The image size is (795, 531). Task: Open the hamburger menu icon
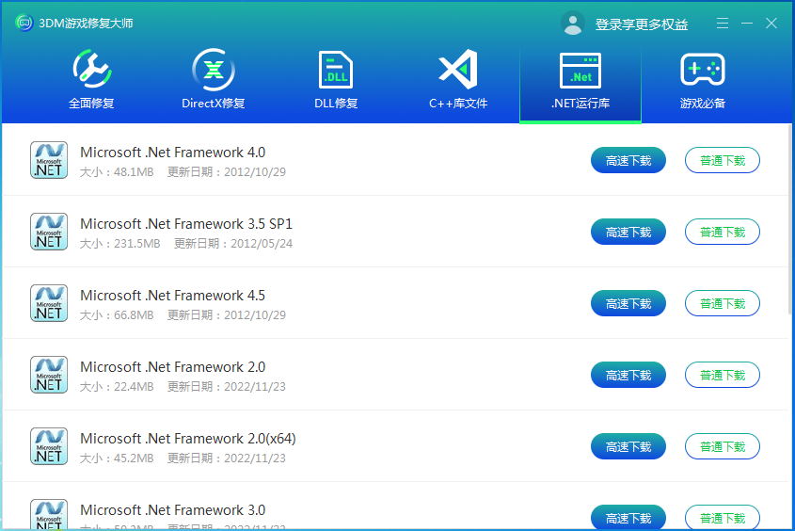click(x=723, y=23)
